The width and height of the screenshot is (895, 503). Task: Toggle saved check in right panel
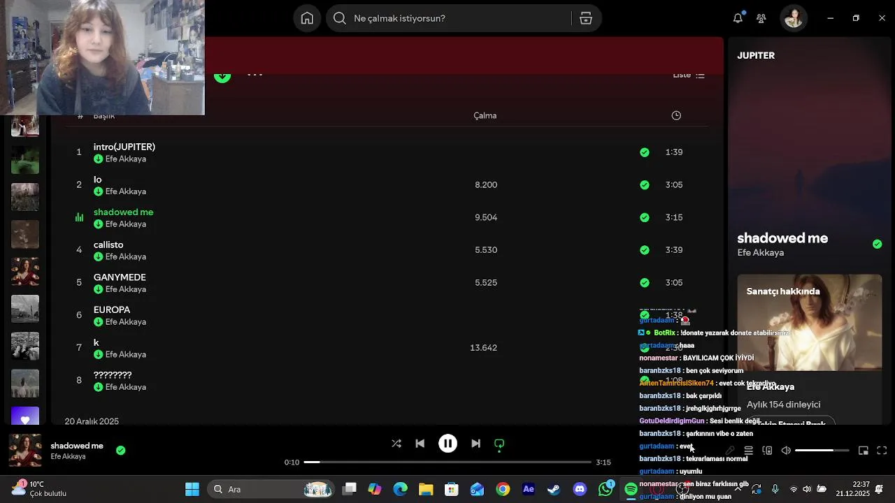pyautogui.click(x=877, y=244)
